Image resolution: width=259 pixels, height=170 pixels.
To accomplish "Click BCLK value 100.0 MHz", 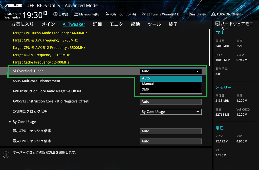I will coord(223,60).
